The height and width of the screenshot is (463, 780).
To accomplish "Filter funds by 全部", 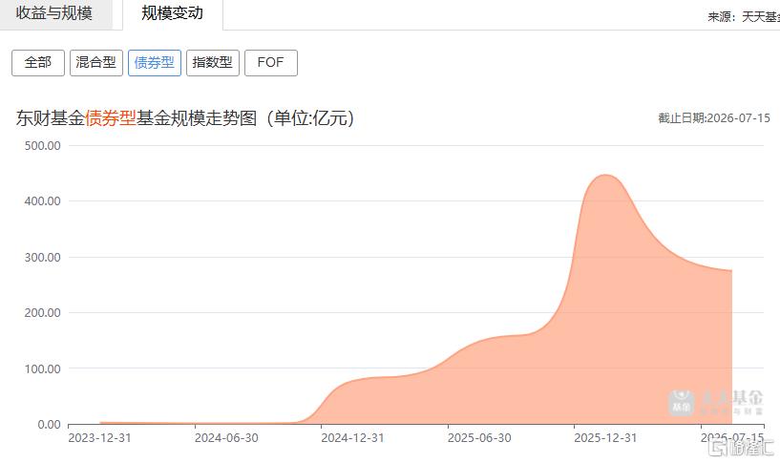I will click(x=38, y=63).
